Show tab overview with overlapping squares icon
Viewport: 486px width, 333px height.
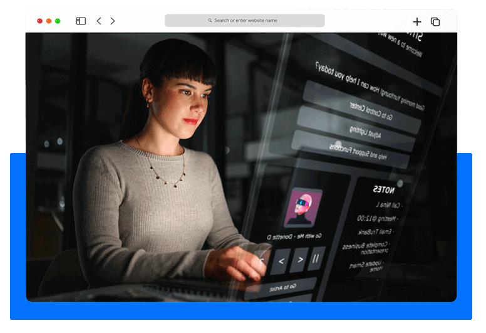click(x=435, y=21)
